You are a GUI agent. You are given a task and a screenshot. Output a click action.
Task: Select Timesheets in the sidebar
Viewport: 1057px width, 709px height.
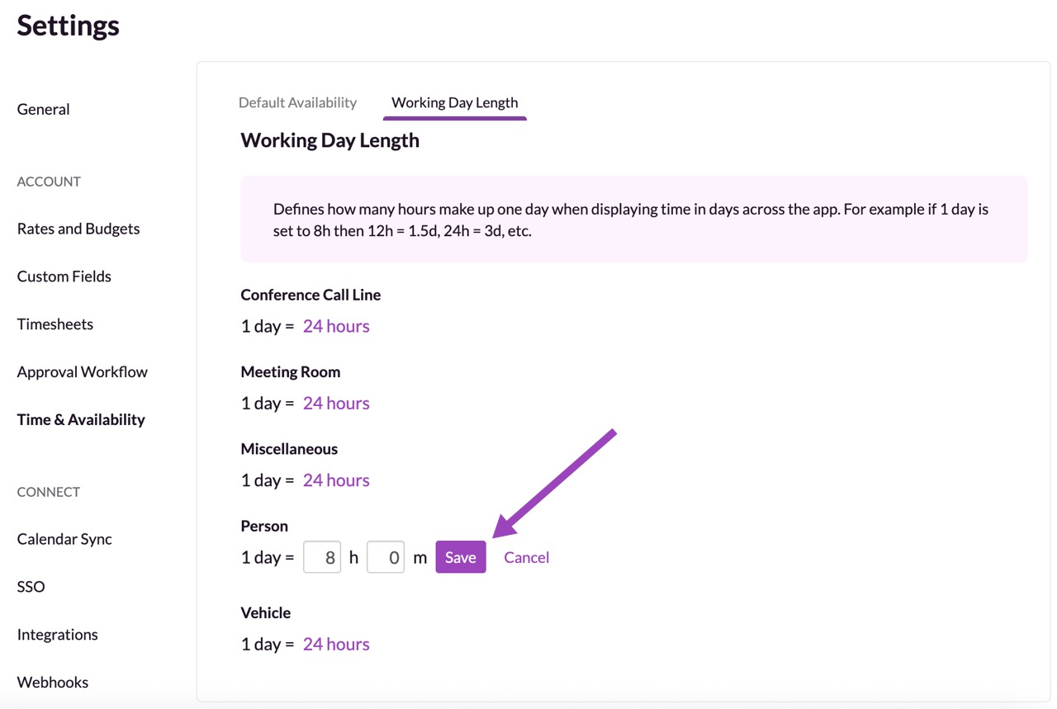coord(55,324)
